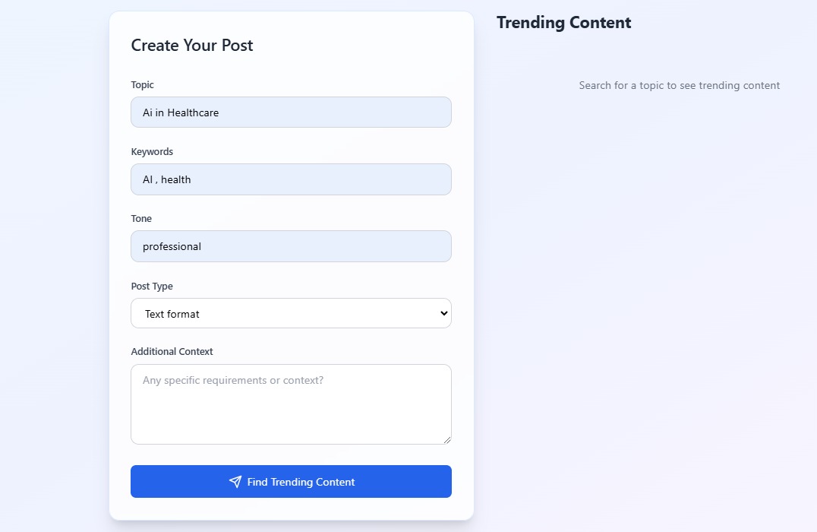Click the word 'Healthcare' in the Topic field
817x532 pixels.
(193, 113)
